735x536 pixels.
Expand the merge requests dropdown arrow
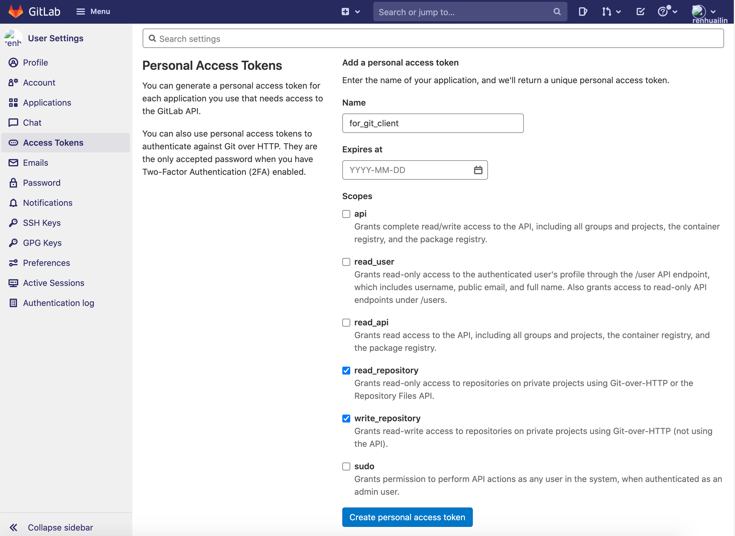click(618, 12)
